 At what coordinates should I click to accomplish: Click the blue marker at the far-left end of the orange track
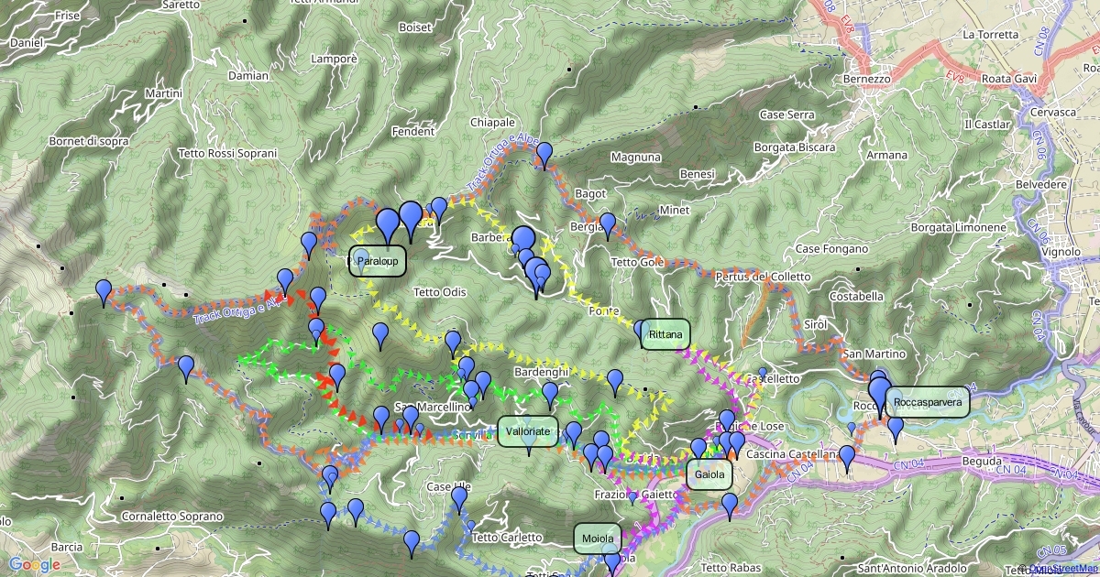pos(104,292)
